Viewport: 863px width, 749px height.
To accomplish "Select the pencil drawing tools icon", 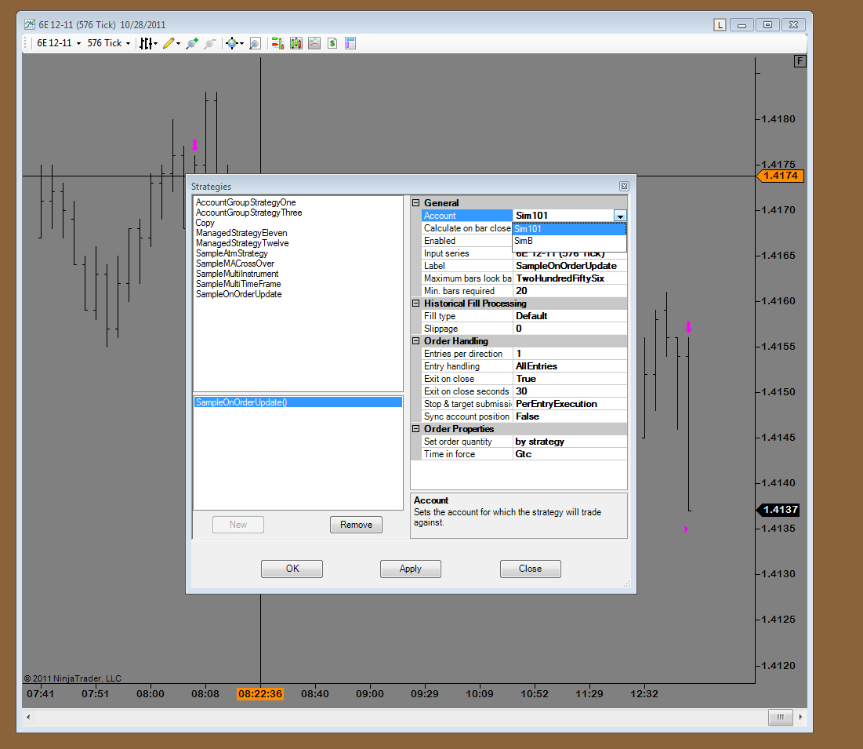I will point(169,43).
